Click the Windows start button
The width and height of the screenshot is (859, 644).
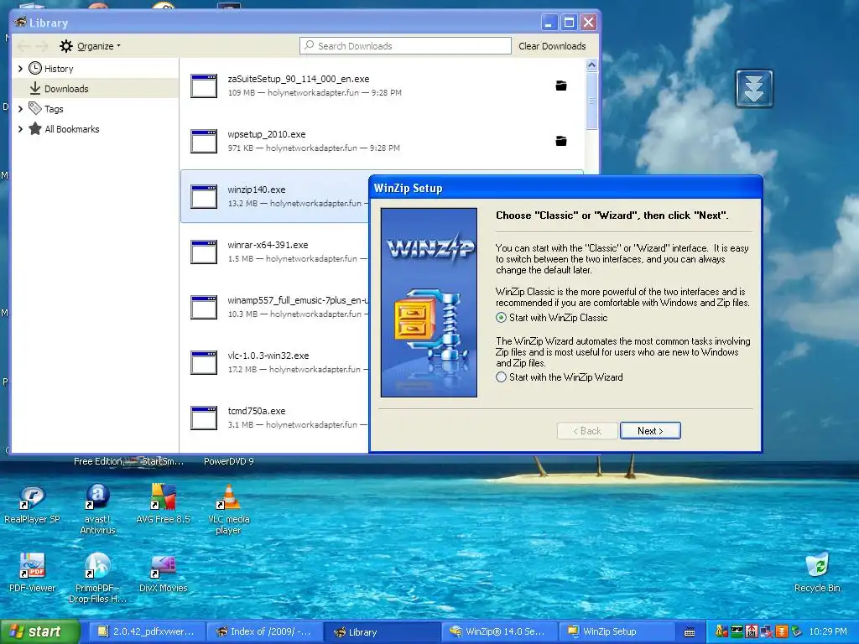coord(39,631)
